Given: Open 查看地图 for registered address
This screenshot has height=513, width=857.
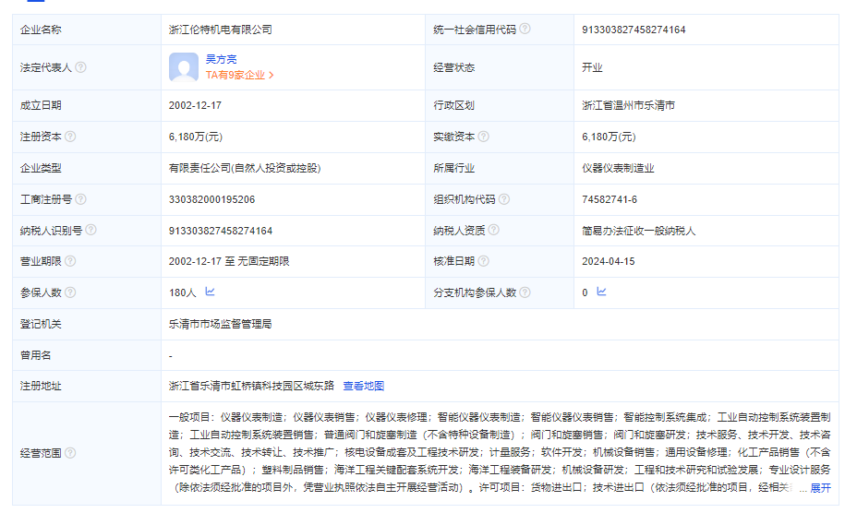Looking at the screenshot, I should 364,386.
